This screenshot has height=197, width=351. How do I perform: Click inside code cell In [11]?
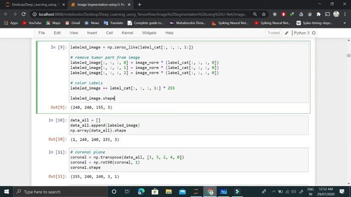pyautogui.click(x=189, y=160)
